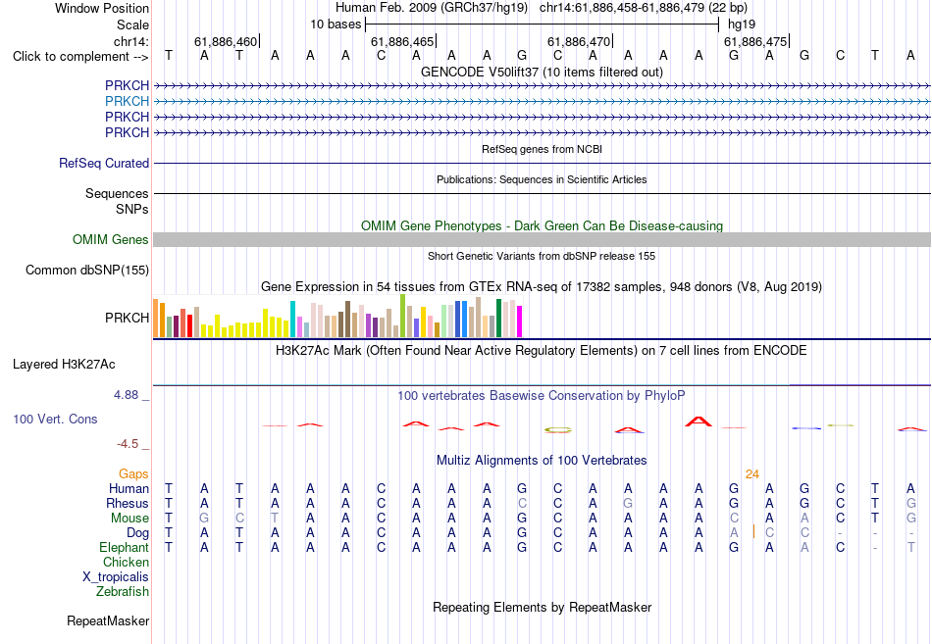Open 'Short Genetic Variants from dbSNP release 155'
Image resolution: width=932 pixels, height=644 pixels.
pos(542,256)
